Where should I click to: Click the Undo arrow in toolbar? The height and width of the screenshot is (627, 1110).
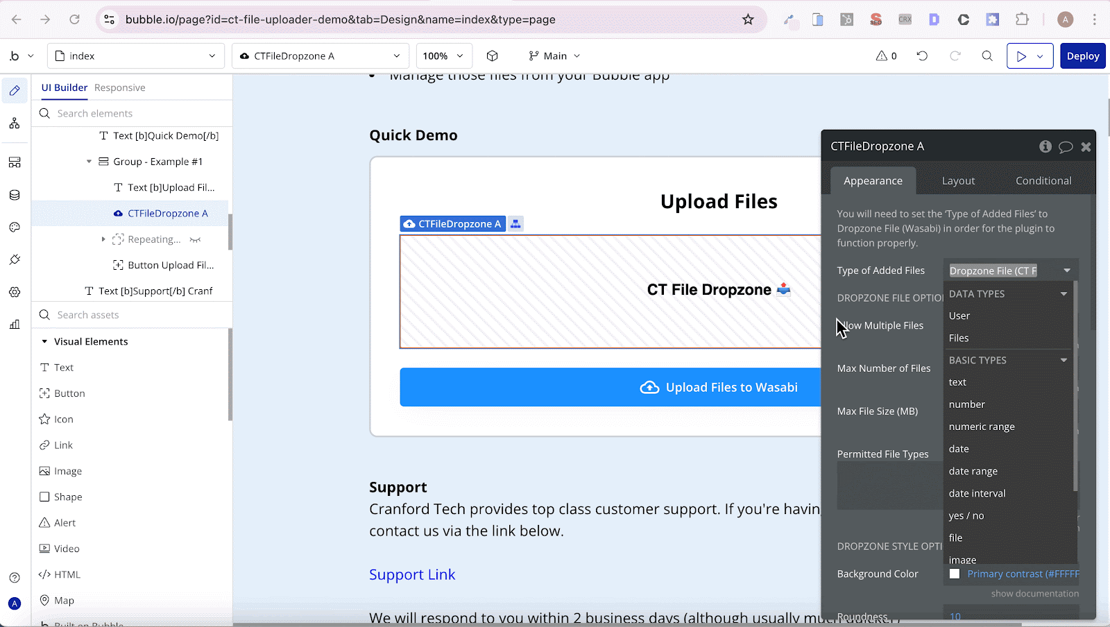(922, 56)
